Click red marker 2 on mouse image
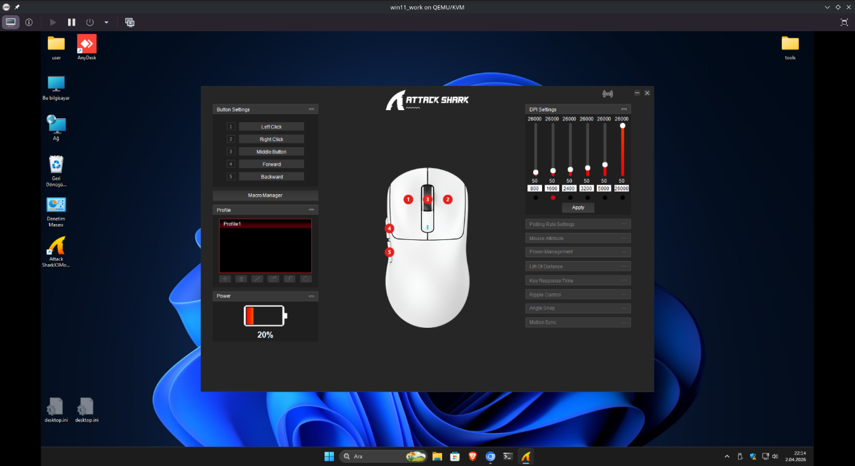This screenshot has height=466, width=855. tap(448, 199)
